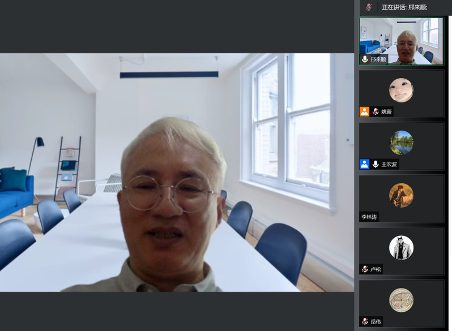
Task: Click 姚蕾's muted microphone icon
Action: (x=375, y=111)
